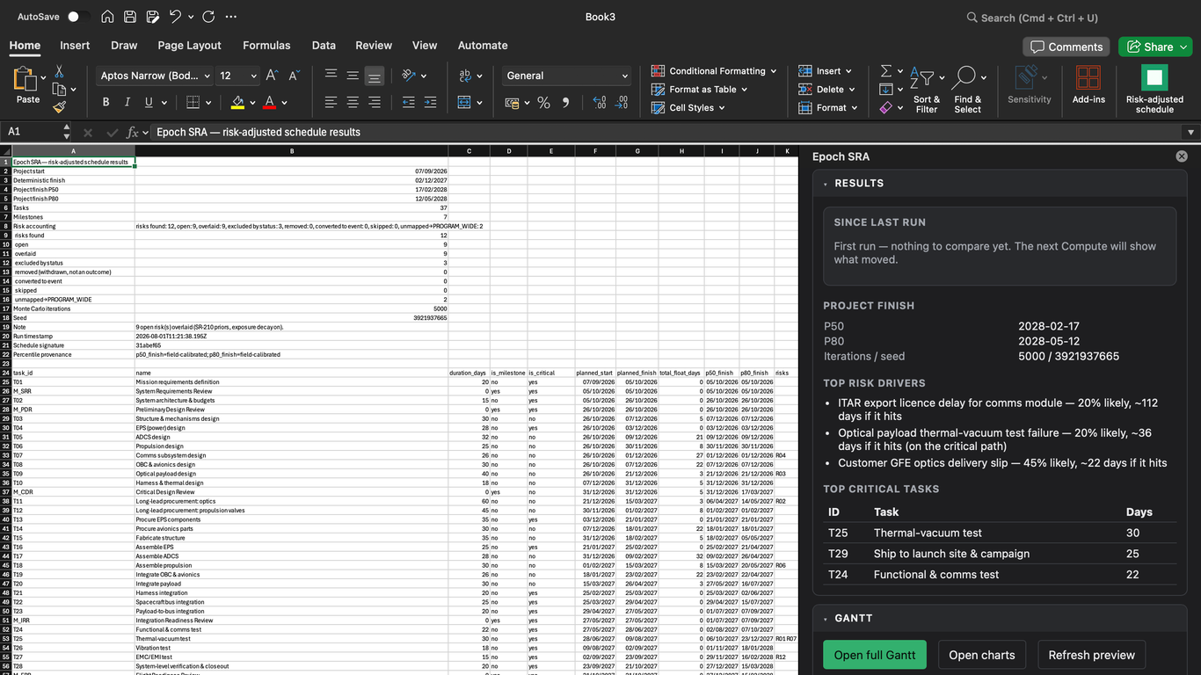Open the font name combo box

[x=156, y=76]
